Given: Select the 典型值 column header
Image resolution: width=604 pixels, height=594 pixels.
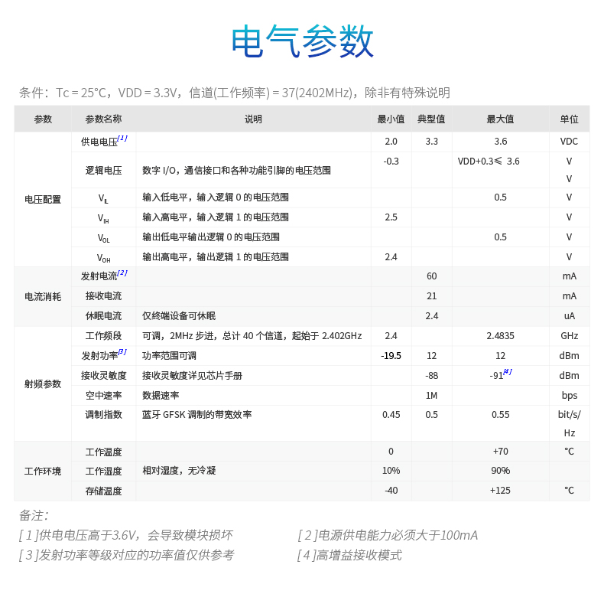Looking at the screenshot, I should tap(431, 119).
